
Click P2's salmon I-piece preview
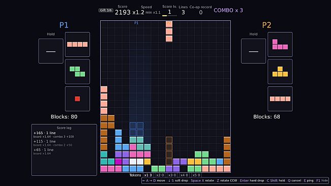pyautogui.click(x=280, y=99)
